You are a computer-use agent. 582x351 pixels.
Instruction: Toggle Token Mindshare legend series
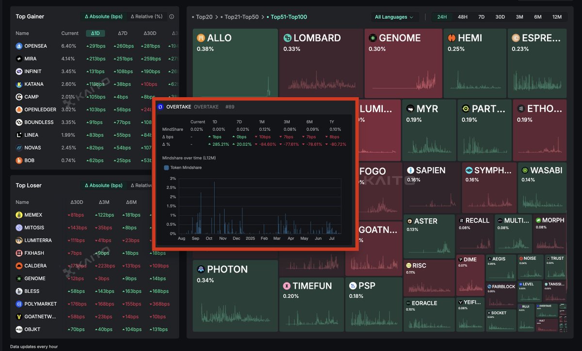(x=183, y=168)
